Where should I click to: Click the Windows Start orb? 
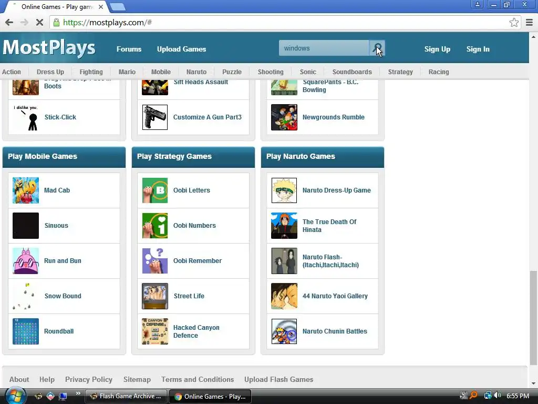pyautogui.click(x=15, y=396)
